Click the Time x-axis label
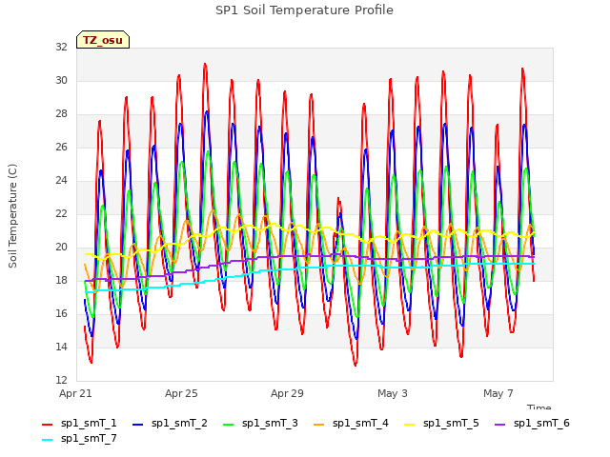 tap(539, 407)
